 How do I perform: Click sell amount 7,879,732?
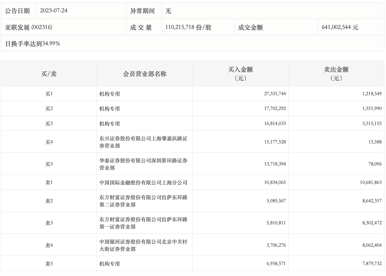(372, 264)
